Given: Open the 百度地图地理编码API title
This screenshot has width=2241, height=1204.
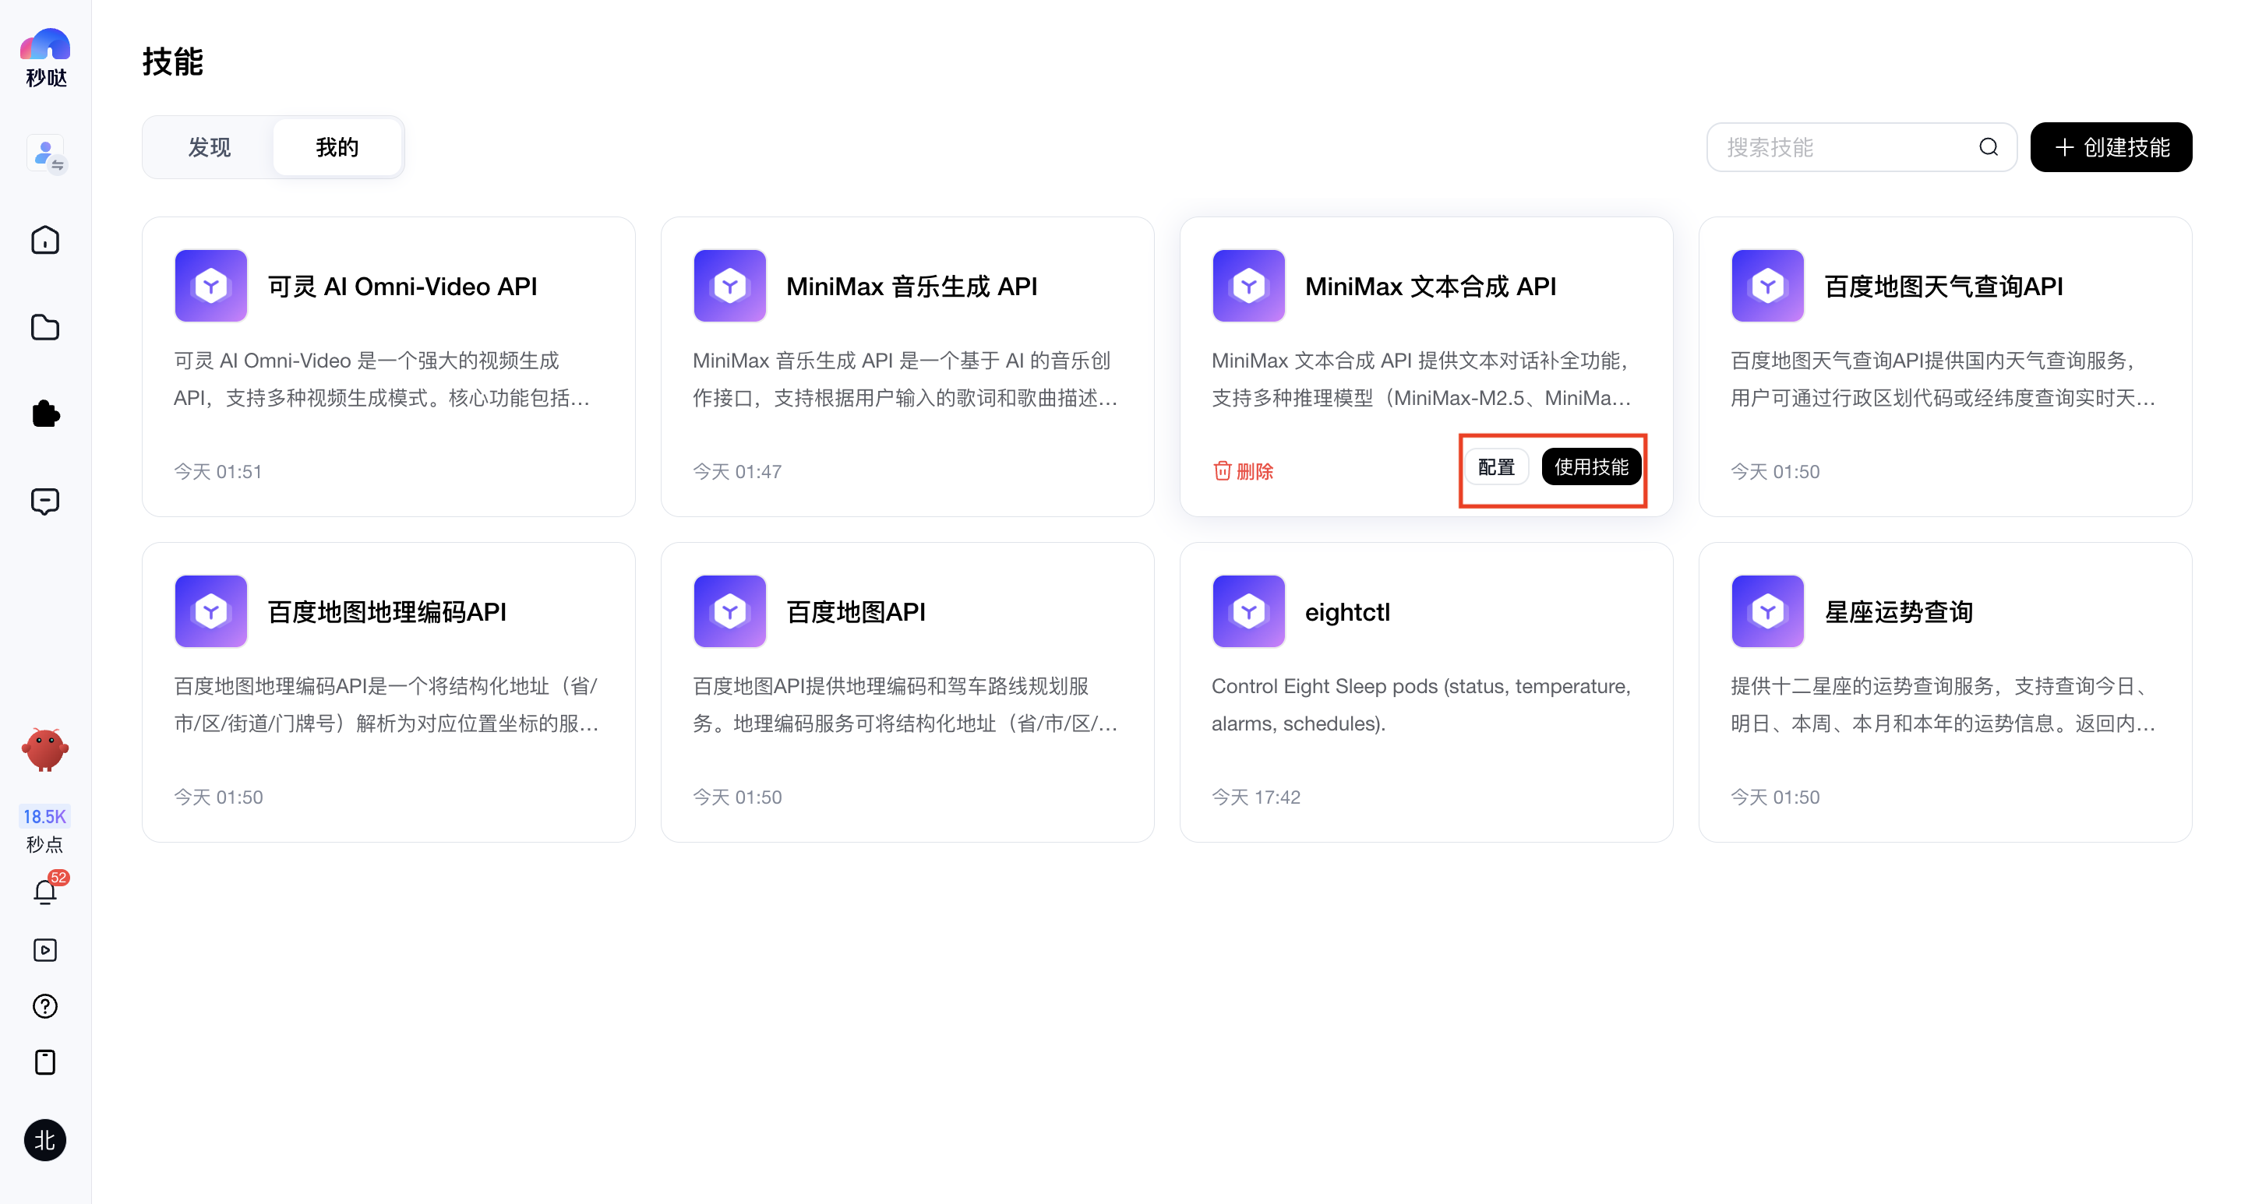Looking at the screenshot, I should 387,611.
